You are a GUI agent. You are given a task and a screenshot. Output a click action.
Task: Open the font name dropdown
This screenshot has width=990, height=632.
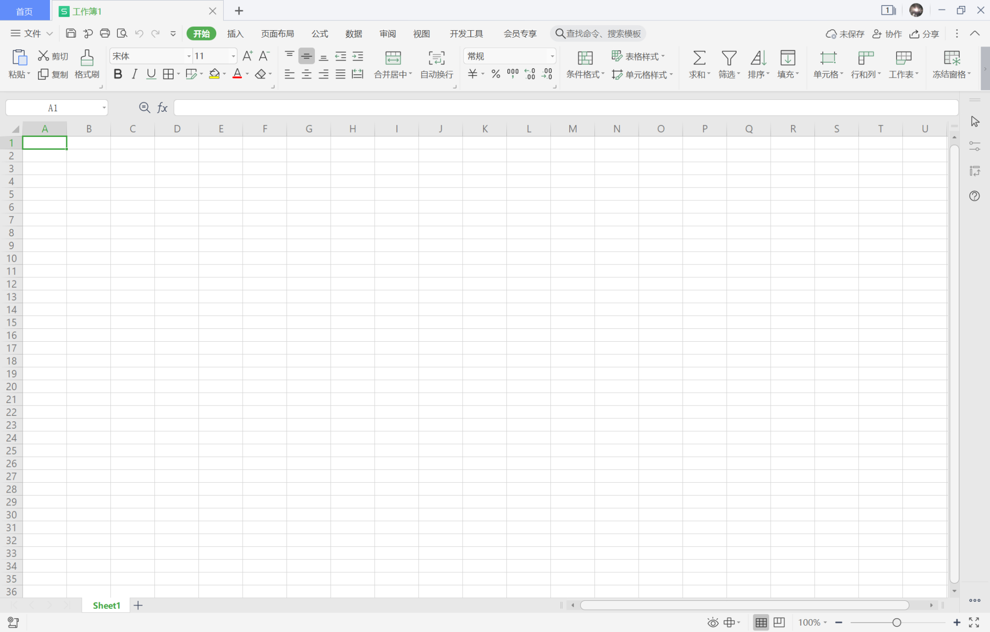tap(188, 56)
